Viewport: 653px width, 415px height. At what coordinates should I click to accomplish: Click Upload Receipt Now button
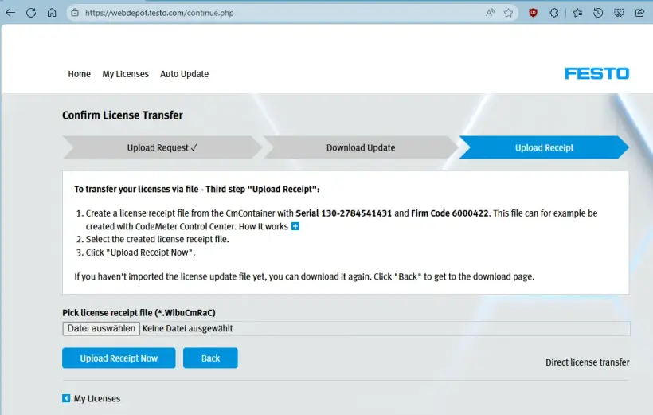pos(119,358)
